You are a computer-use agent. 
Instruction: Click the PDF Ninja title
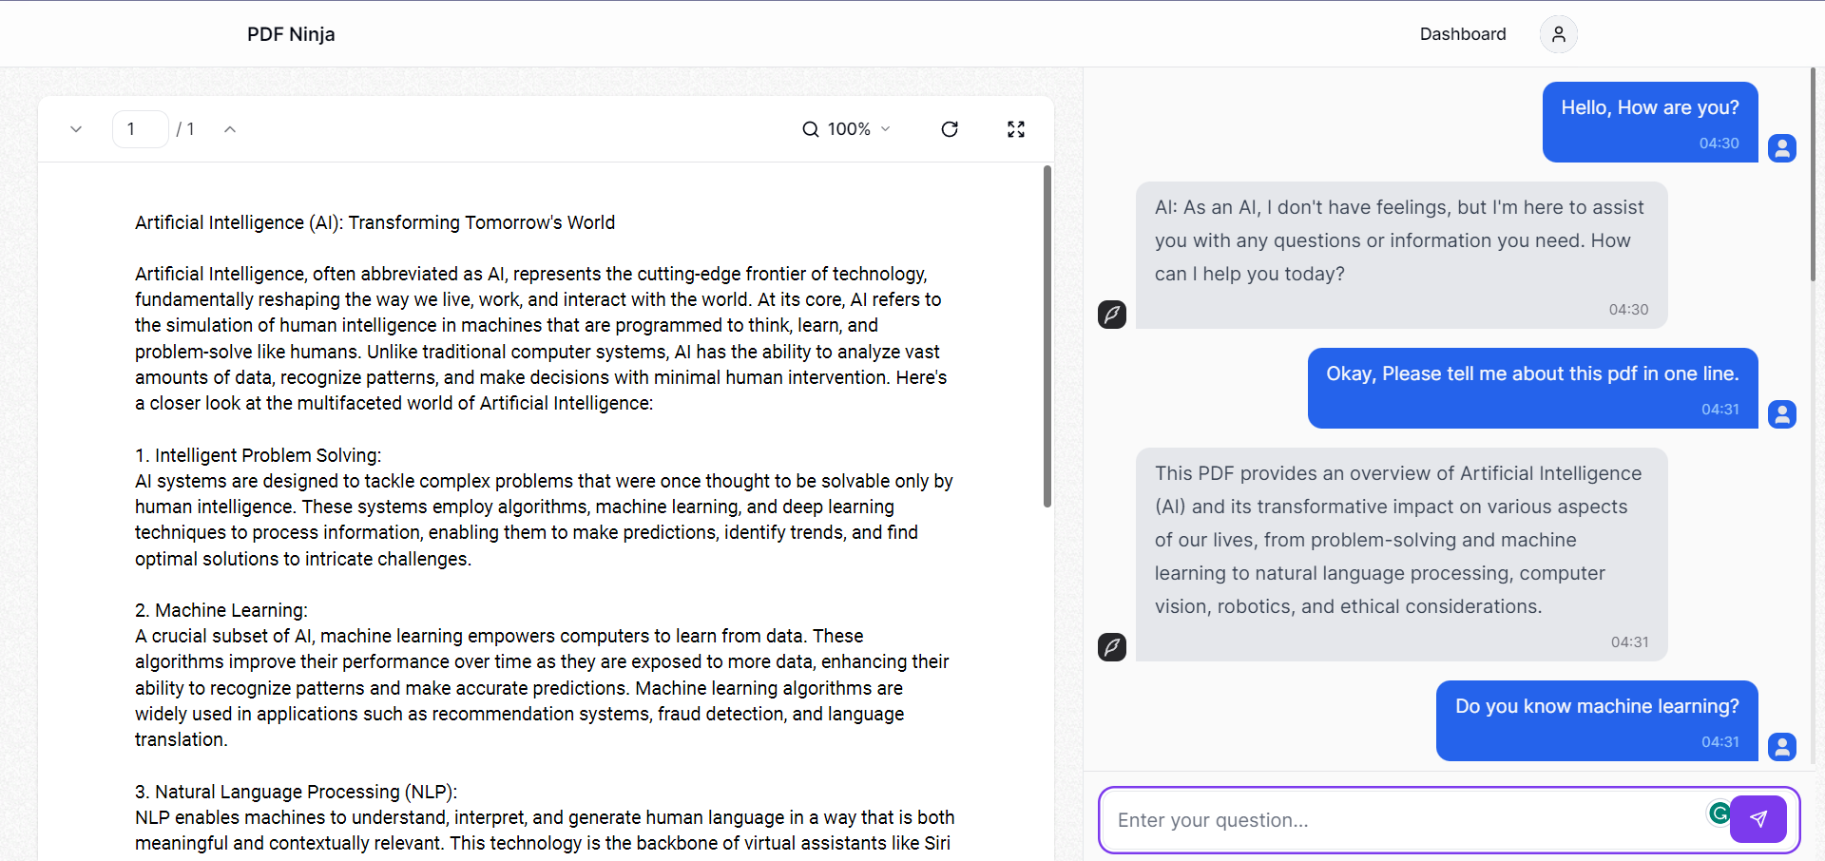coord(290,33)
